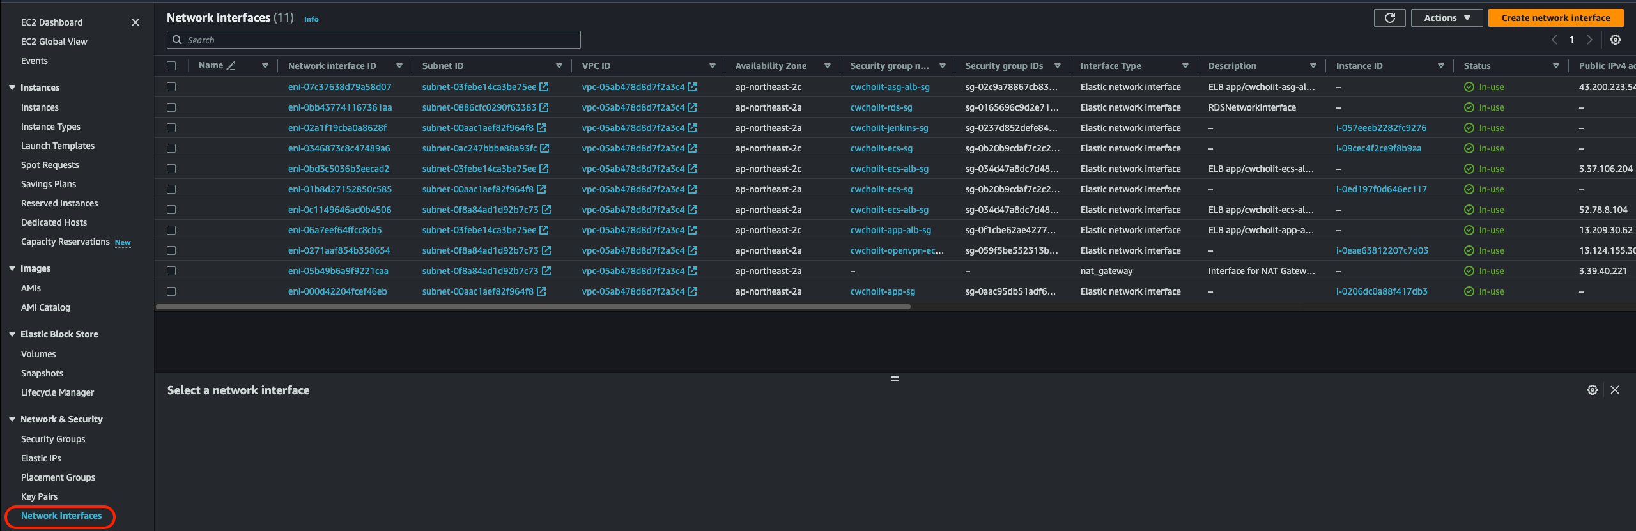This screenshot has height=531, width=1636.
Task: Open Elastic IPs in sidebar
Action: [x=41, y=458]
